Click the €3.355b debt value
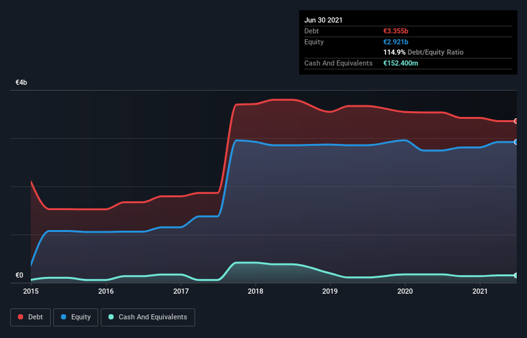This screenshot has width=527, height=338. (x=395, y=31)
